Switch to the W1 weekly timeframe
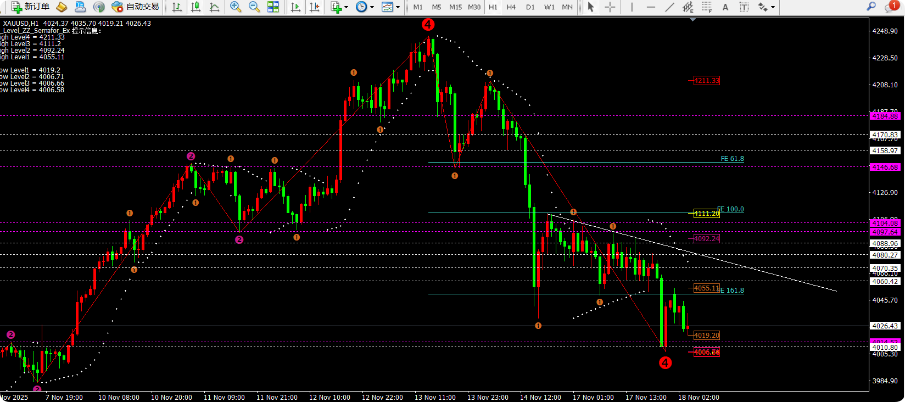 (x=549, y=7)
